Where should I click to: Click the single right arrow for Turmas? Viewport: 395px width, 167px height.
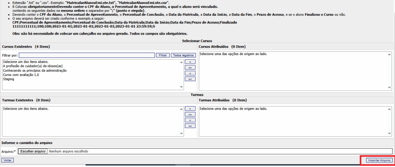click(190, 109)
